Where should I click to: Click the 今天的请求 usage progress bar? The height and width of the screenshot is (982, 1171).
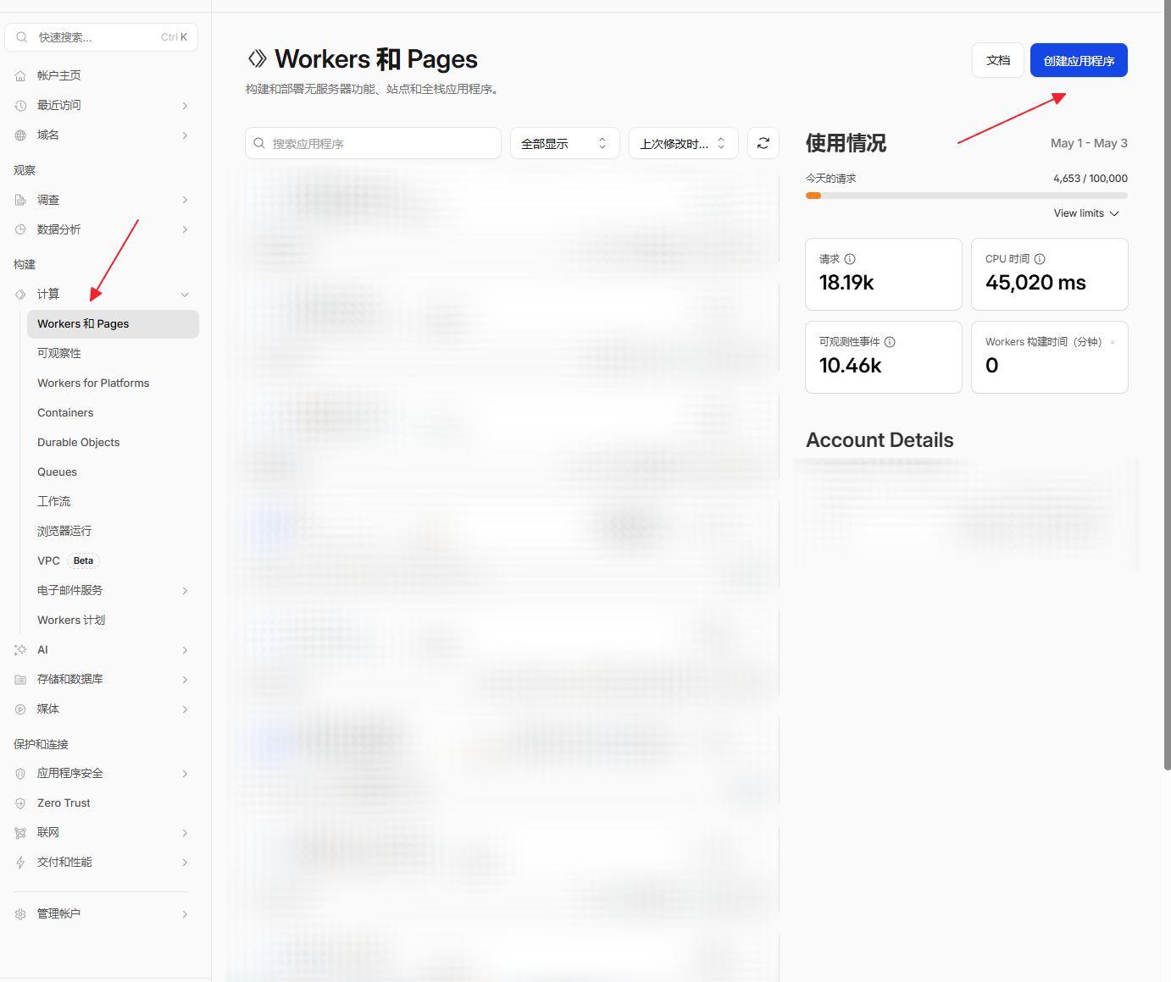tap(967, 196)
